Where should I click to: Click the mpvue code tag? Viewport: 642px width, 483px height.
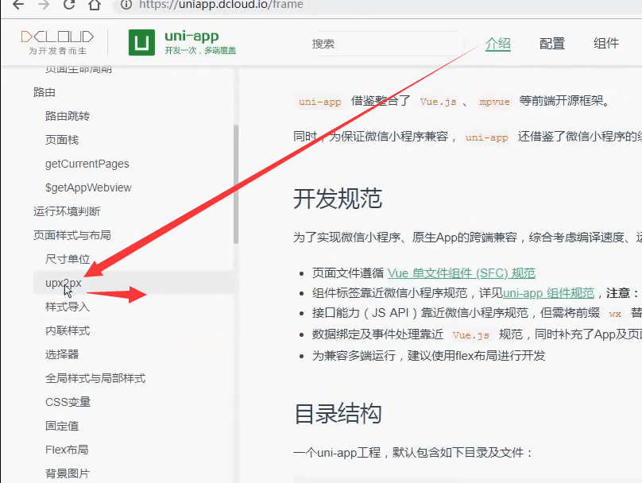(x=494, y=102)
